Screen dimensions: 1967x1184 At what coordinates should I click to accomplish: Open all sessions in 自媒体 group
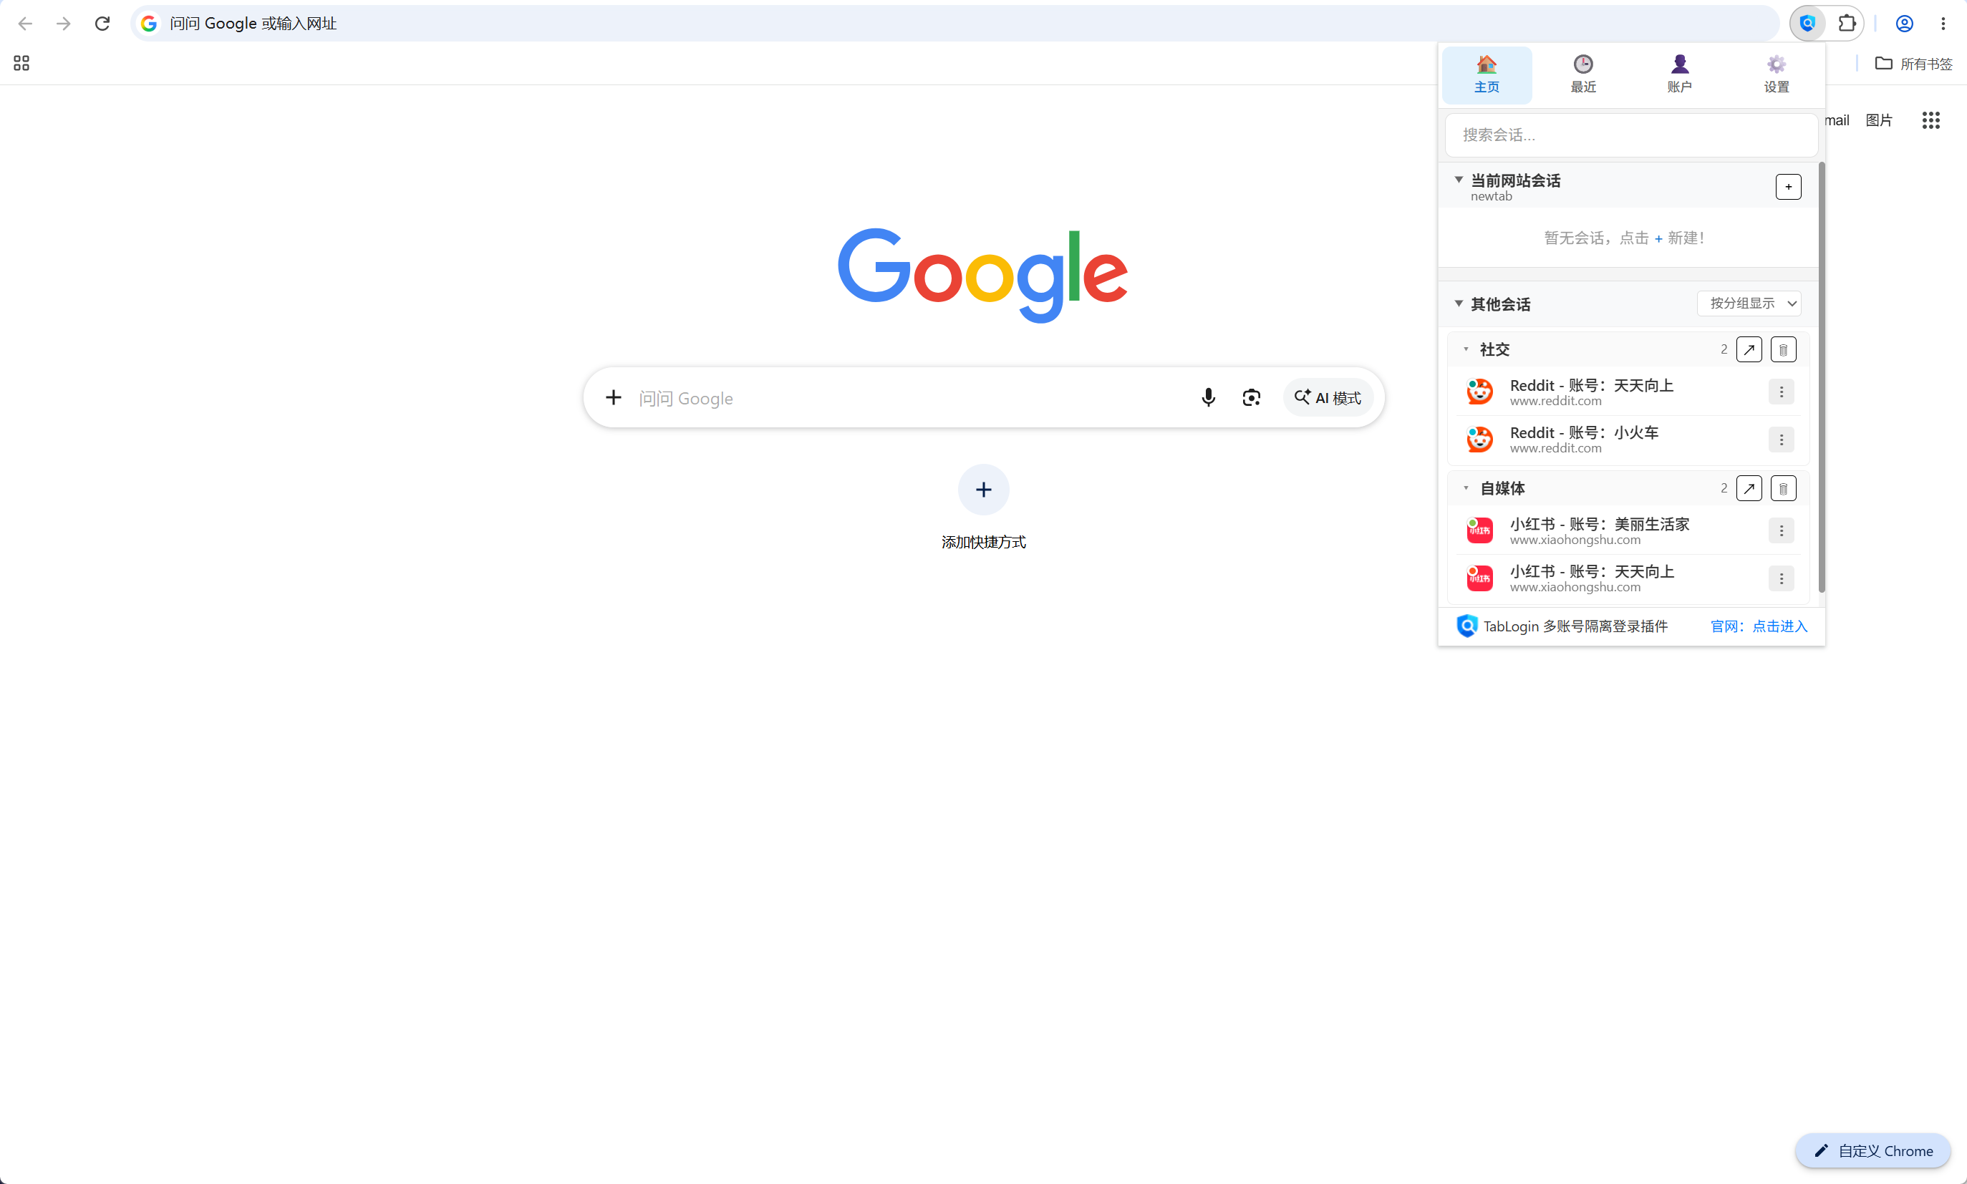1749,488
